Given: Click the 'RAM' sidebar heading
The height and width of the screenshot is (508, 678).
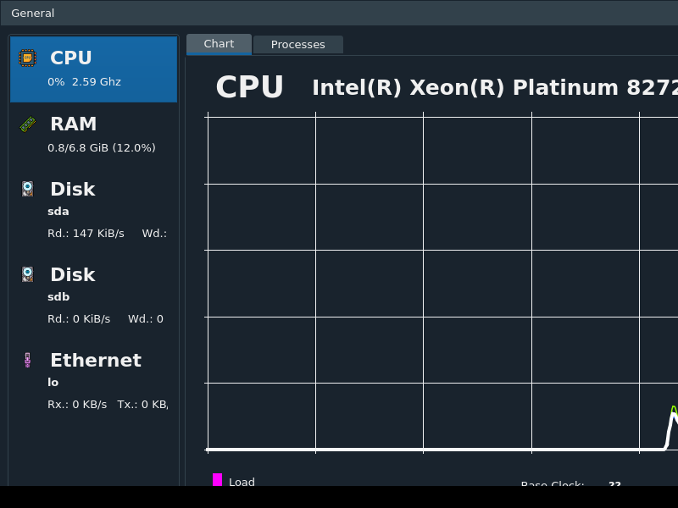Looking at the screenshot, I should (74, 124).
